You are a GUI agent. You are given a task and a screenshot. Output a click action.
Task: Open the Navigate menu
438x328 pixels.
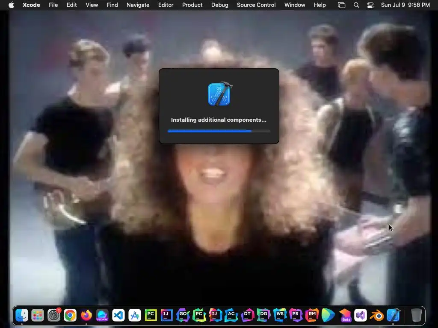point(138,5)
